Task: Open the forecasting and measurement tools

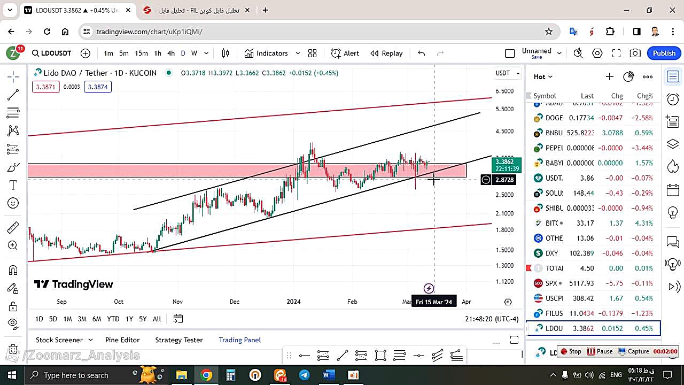Action: click(x=13, y=149)
